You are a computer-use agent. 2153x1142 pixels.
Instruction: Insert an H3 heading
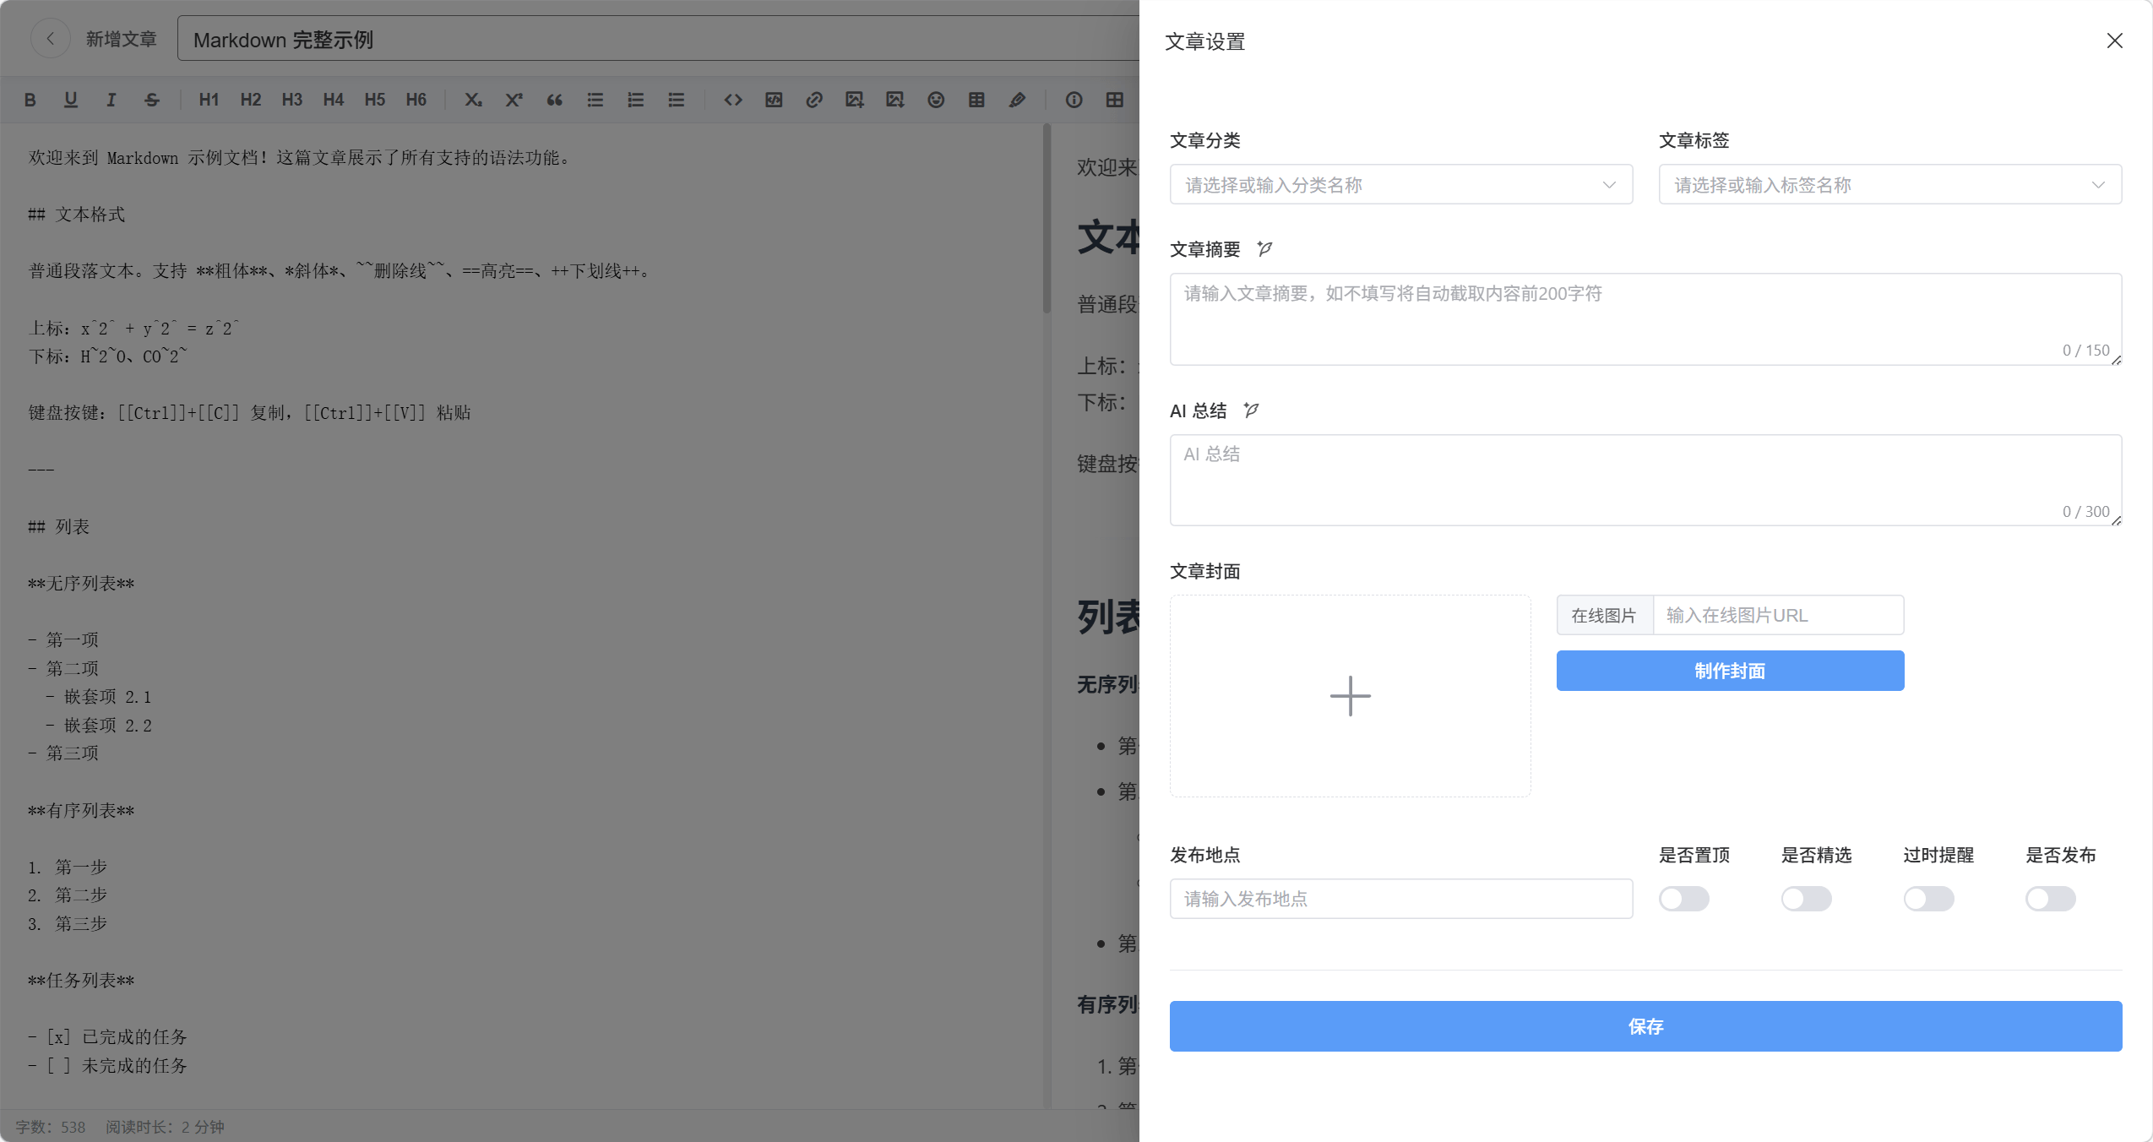click(292, 100)
